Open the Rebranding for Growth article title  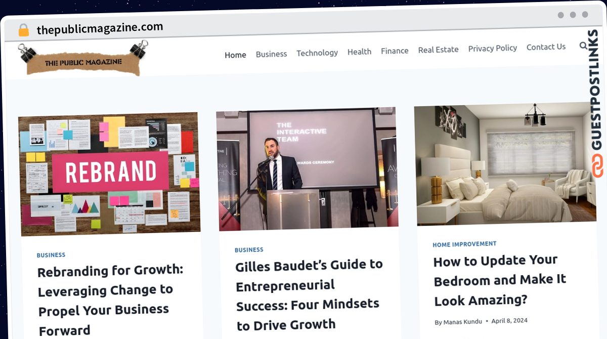pos(111,300)
